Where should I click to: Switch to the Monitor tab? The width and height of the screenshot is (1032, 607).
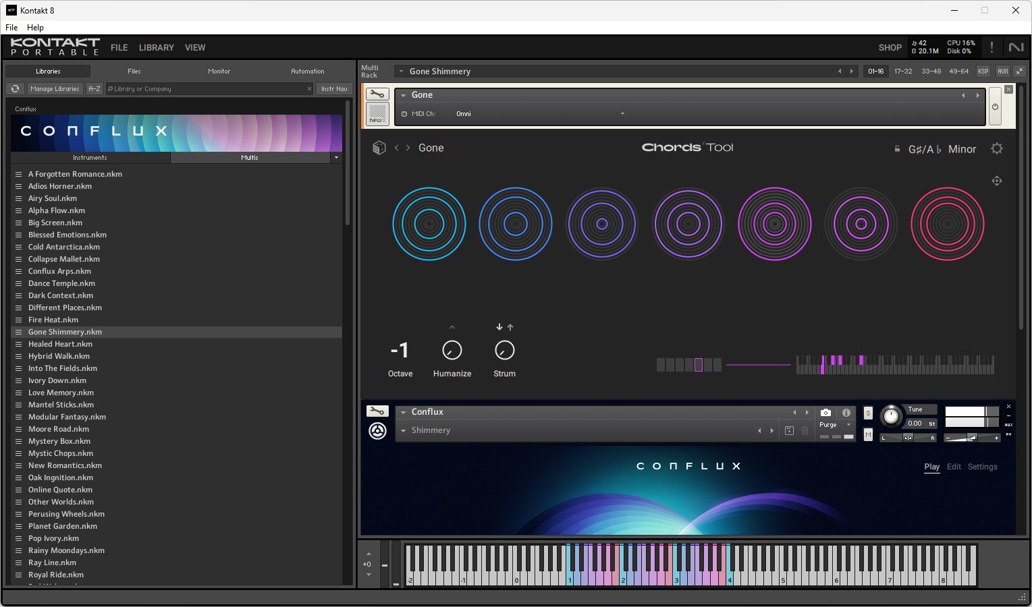pos(219,71)
